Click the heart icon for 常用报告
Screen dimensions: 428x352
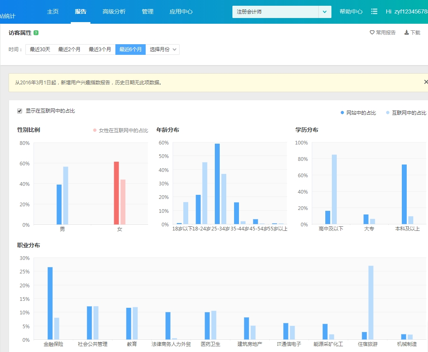tap(372, 32)
